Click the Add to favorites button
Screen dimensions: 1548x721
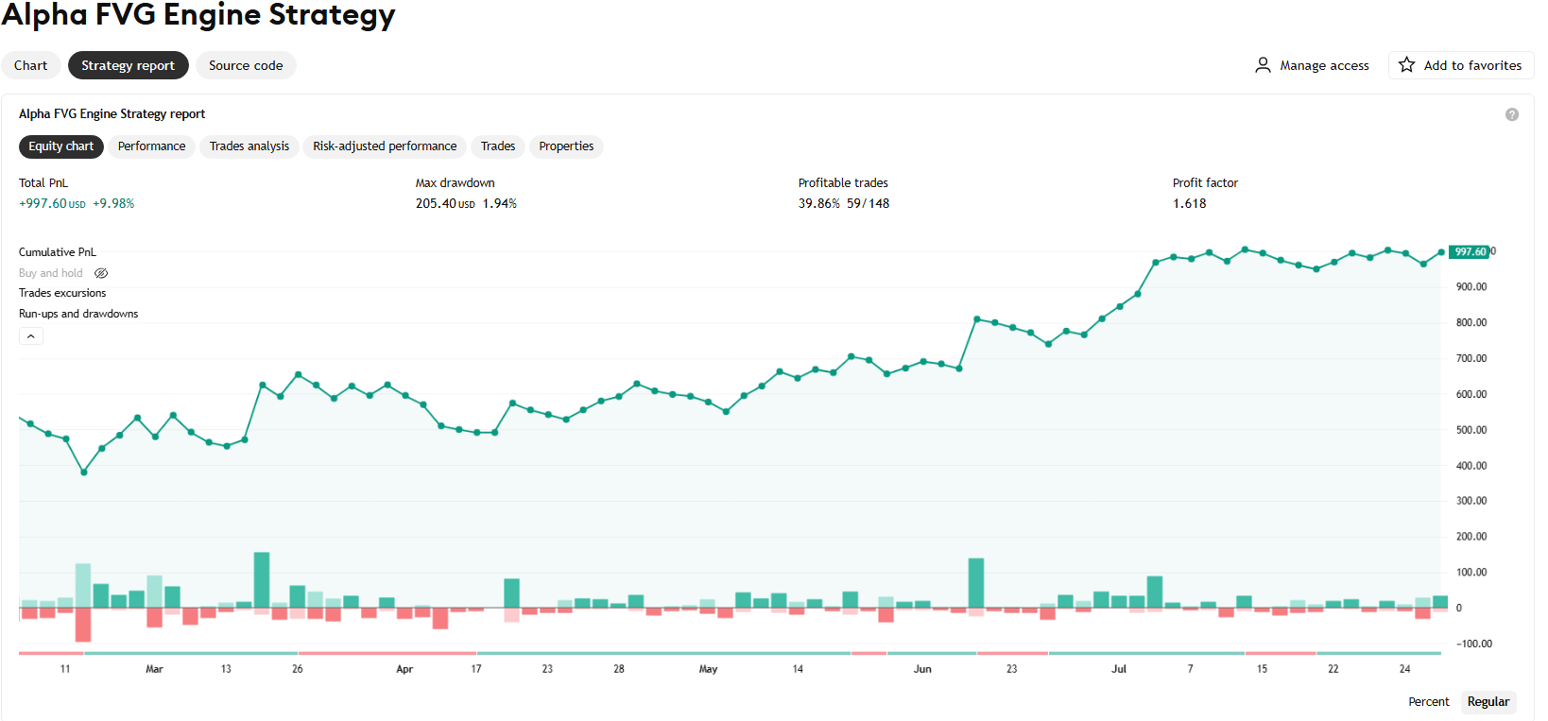(1461, 65)
